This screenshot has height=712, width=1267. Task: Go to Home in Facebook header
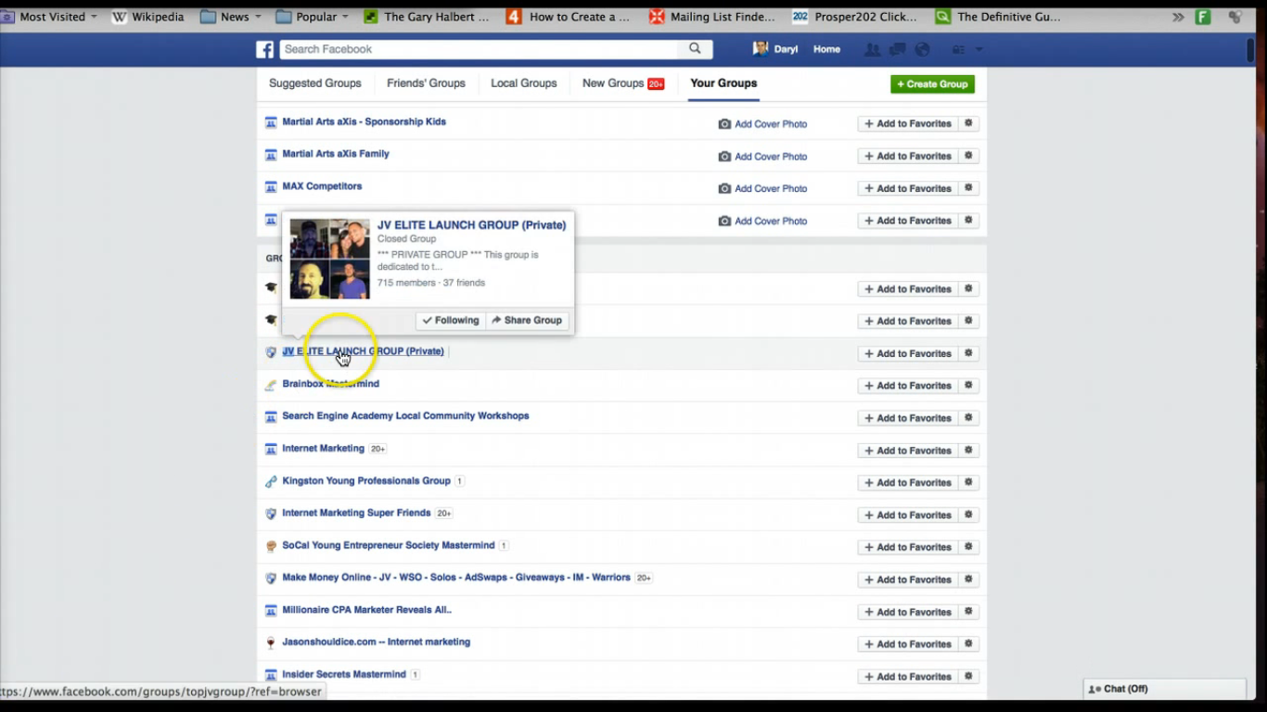[826, 50]
